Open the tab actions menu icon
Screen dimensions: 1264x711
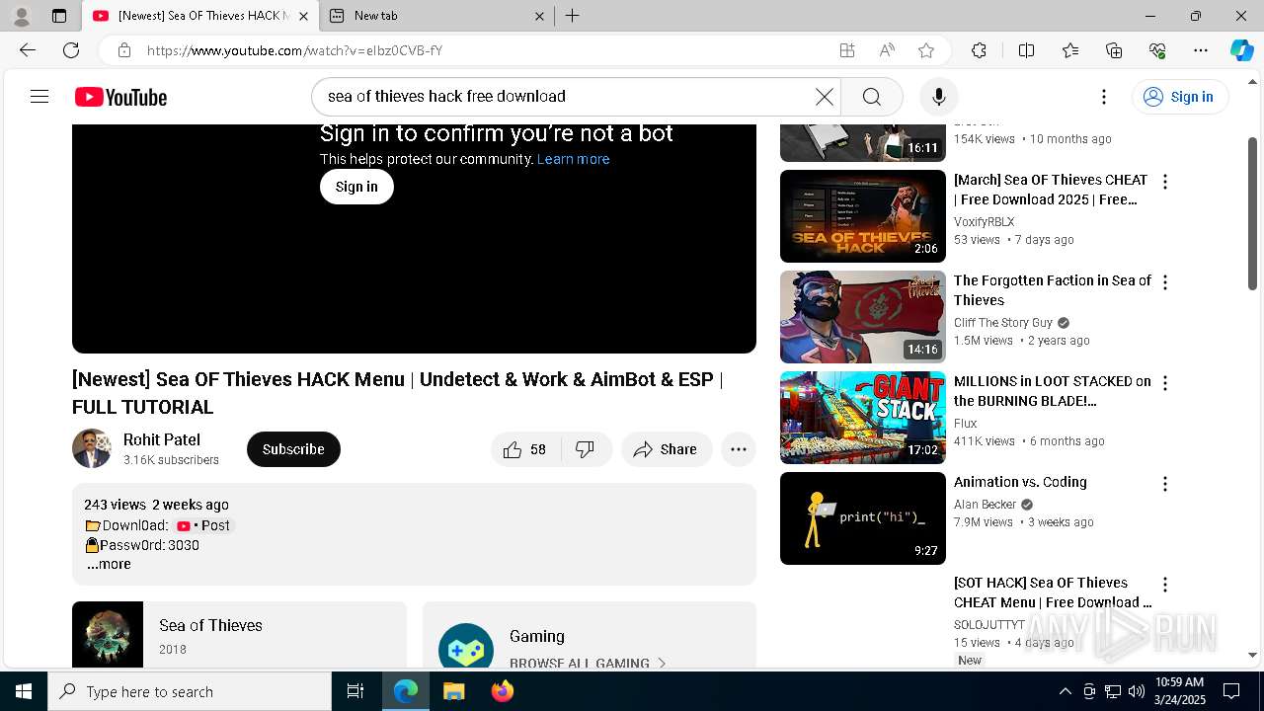tap(59, 16)
